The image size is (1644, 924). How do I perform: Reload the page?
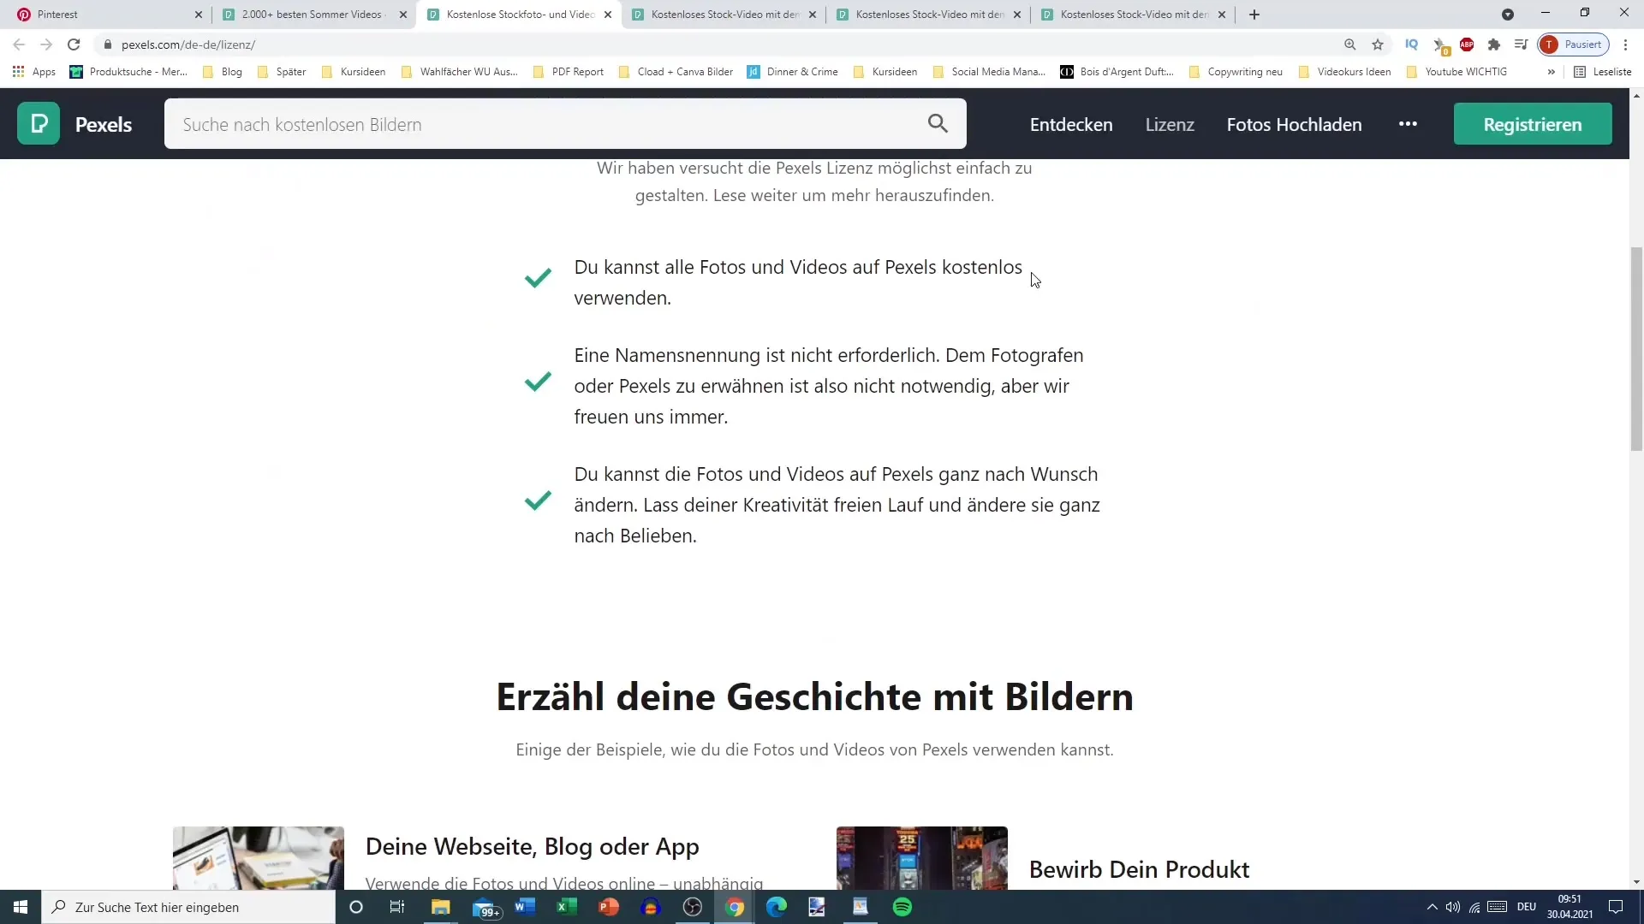point(74,44)
